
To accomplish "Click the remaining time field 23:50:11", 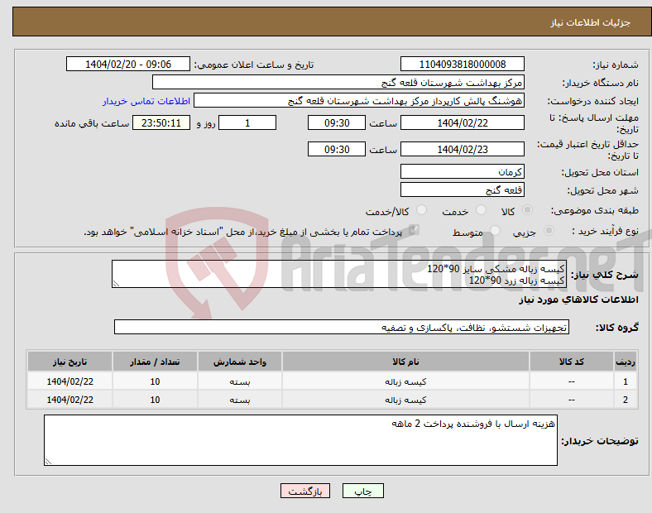I will point(161,122).
